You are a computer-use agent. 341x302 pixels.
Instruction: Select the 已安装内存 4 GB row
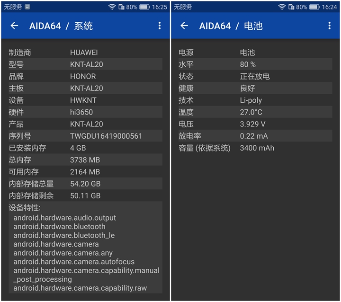[x=85, y=148]
